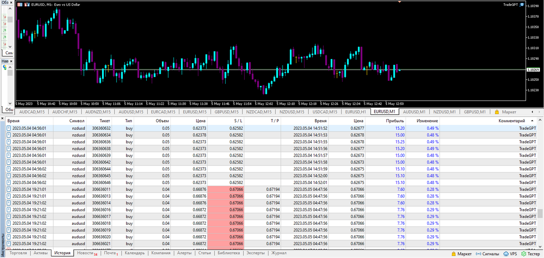The height and width of the screenshot is (258, 544).
Task: Close the Navigator panel (Нав)
Action: tap(11, 61)
